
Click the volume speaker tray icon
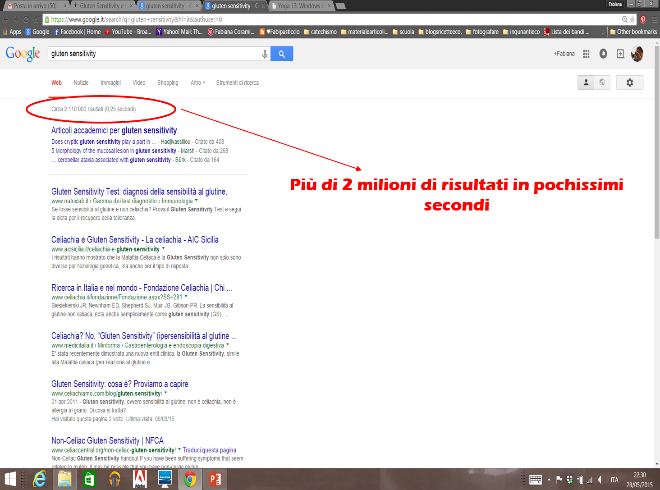tap(600, 480)
